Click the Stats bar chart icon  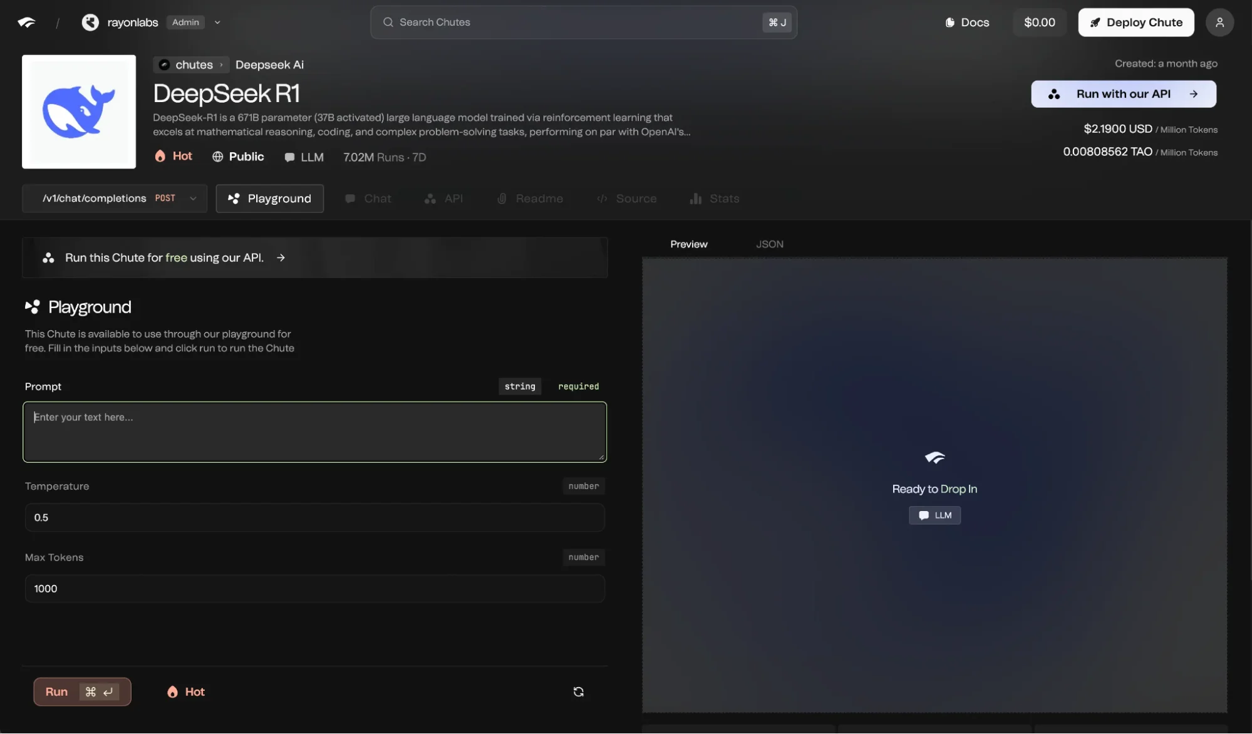point(695,199)
